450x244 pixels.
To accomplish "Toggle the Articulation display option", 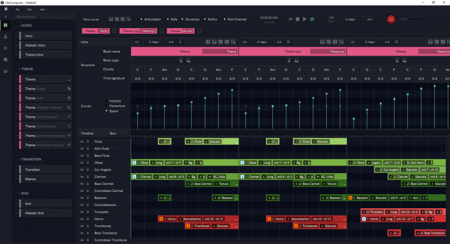I will point(150,19).
